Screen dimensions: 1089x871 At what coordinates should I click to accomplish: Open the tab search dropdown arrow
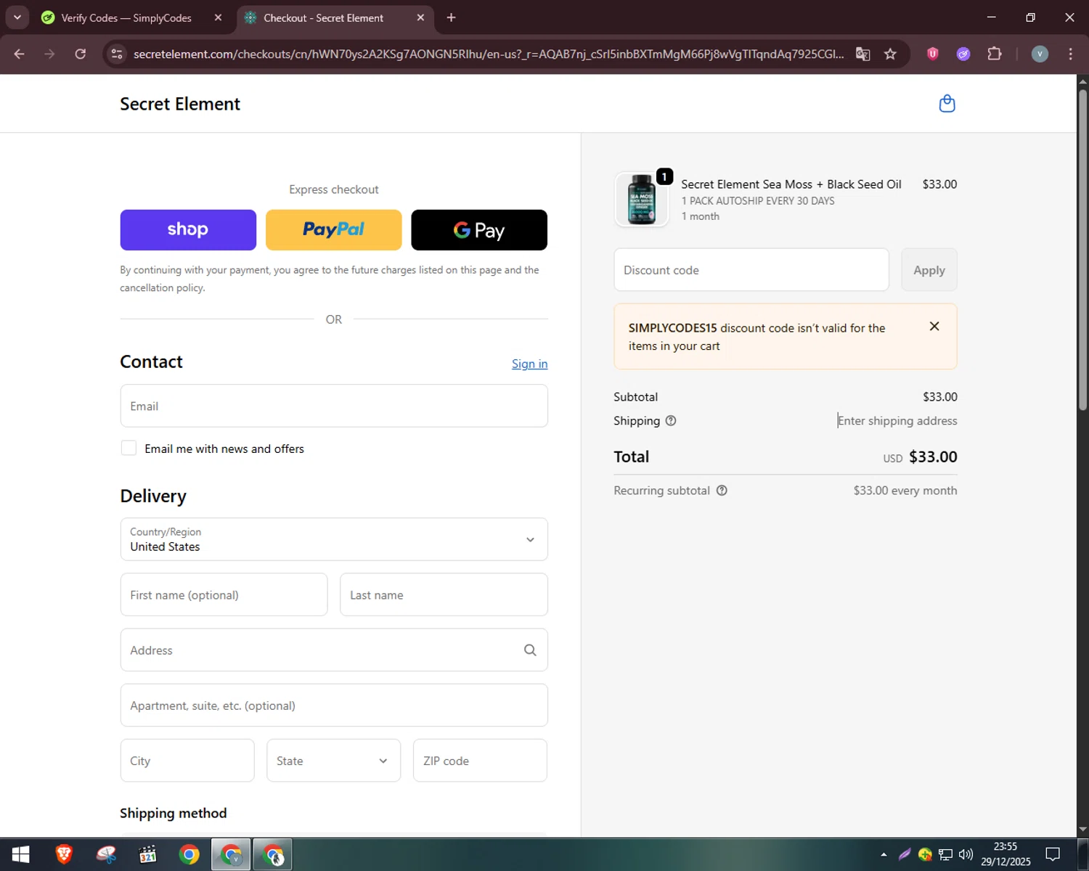pyautogui.click(x=17, y=17)
